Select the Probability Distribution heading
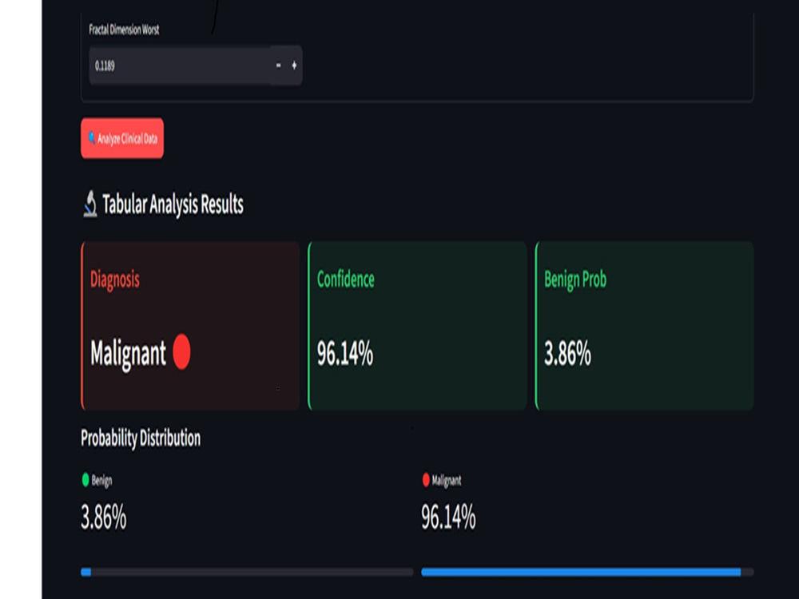The height and width of the screenshot is (599, 799). tap(141, 438)
